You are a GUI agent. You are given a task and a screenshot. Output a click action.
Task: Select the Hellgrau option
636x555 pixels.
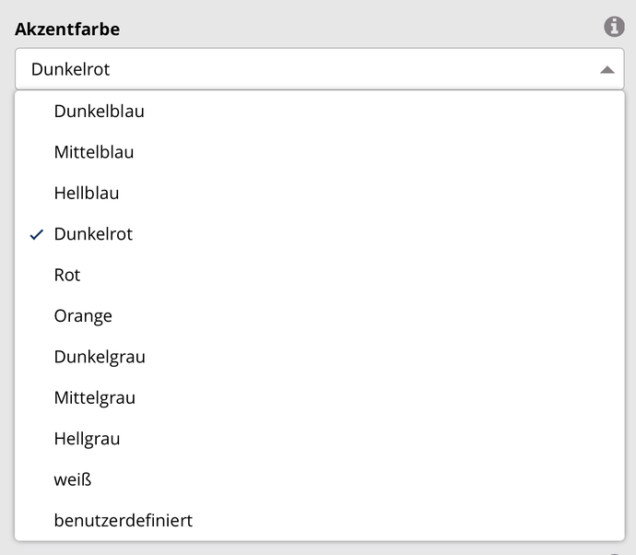[320, 439]
